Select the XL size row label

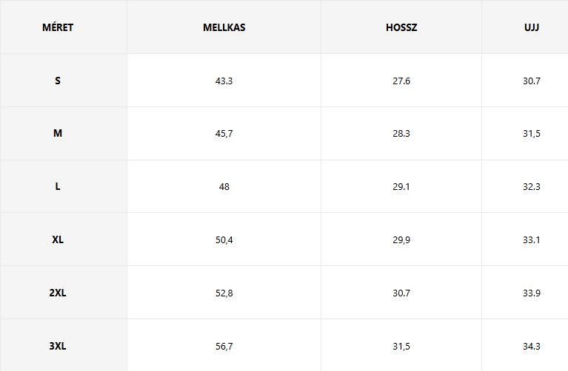[x=58, y=240]
